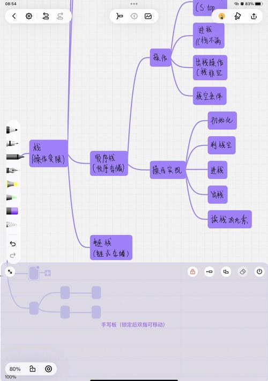Select the 栈 (操作受限) node
Screen dimensions: 268x381
click(49, 153)
